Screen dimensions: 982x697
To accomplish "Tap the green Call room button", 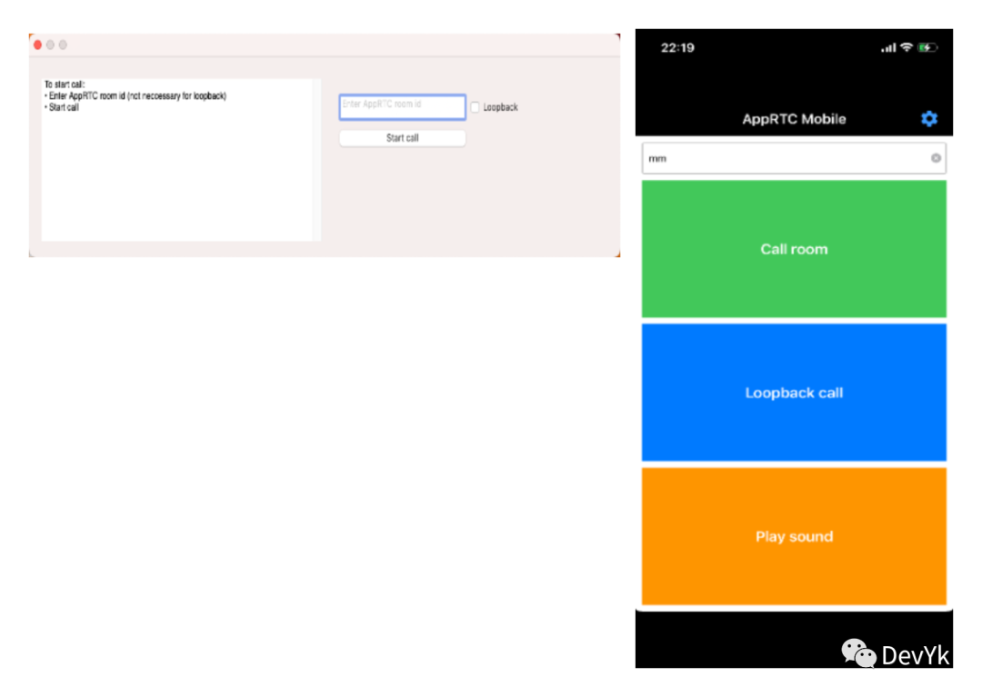I will point(794,249).
